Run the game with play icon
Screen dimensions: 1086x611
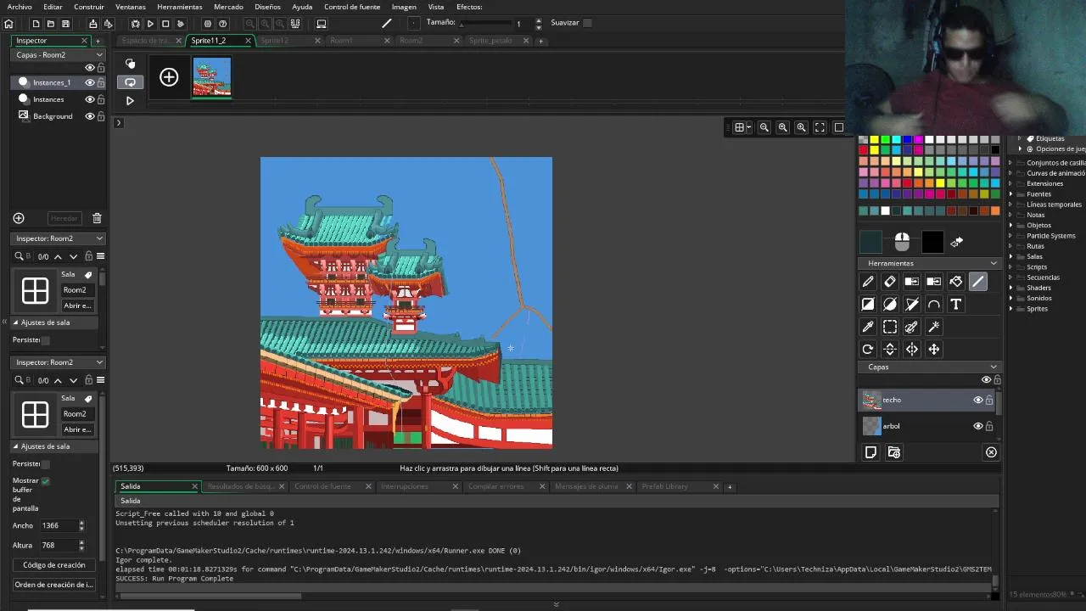[150, 24]
